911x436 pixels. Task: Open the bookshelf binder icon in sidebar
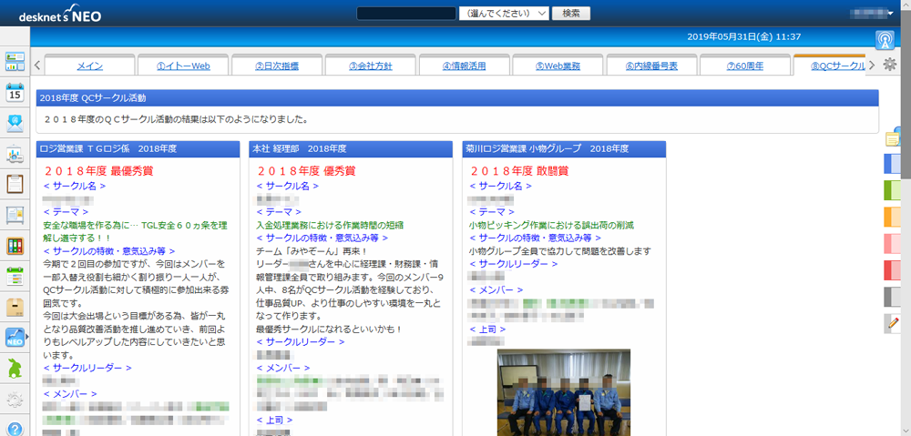[15, 246]
